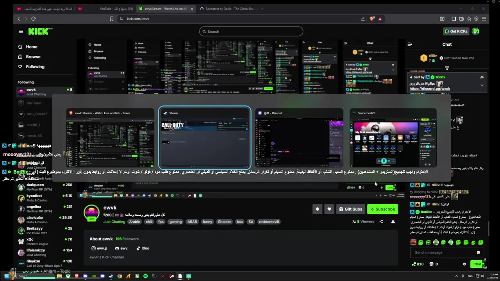Click the Gift Subs button
Viewport: 500px width, 281px height.
click(350, 209)
